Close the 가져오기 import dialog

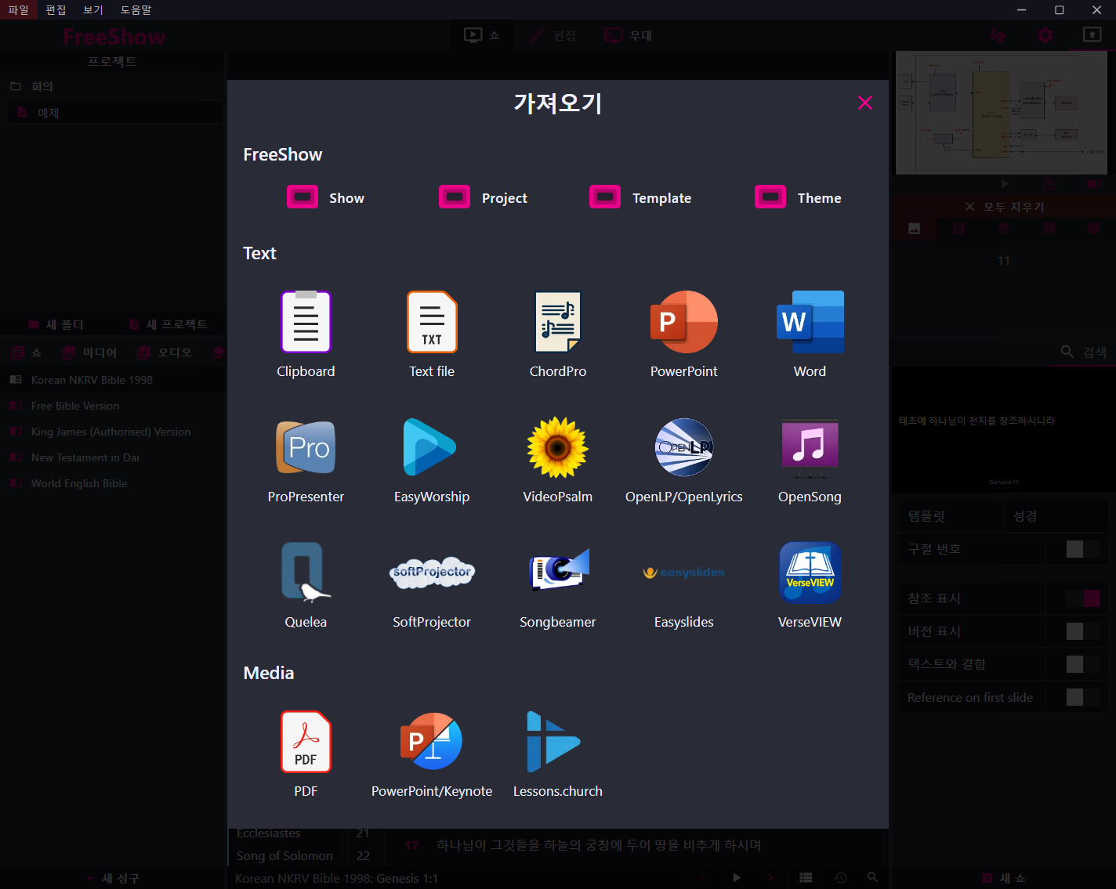click(865, 103)
